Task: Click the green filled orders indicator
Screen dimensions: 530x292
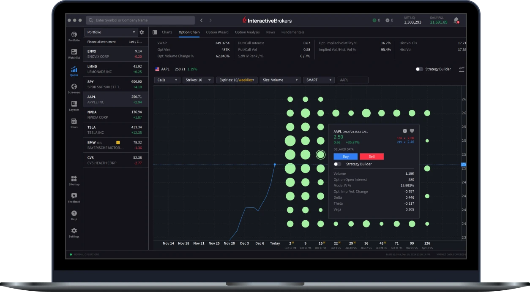Action: click(374, 20)
